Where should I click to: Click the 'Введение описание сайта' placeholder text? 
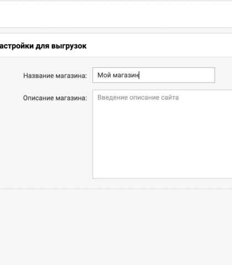click(x=138, y=97)
